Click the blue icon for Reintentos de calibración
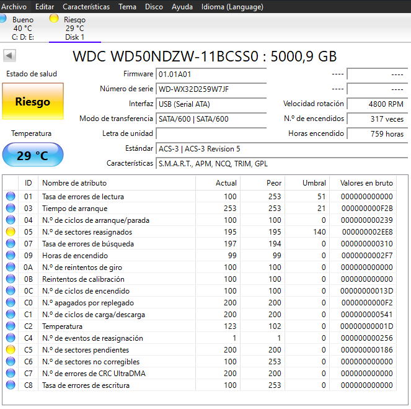Screen dimensions: 411x409 point(11,279)
